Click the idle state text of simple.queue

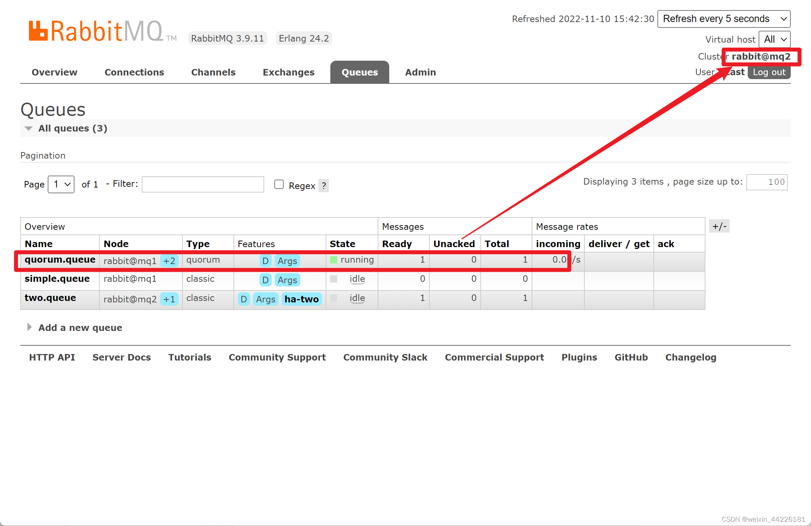(x=357, y=279)
